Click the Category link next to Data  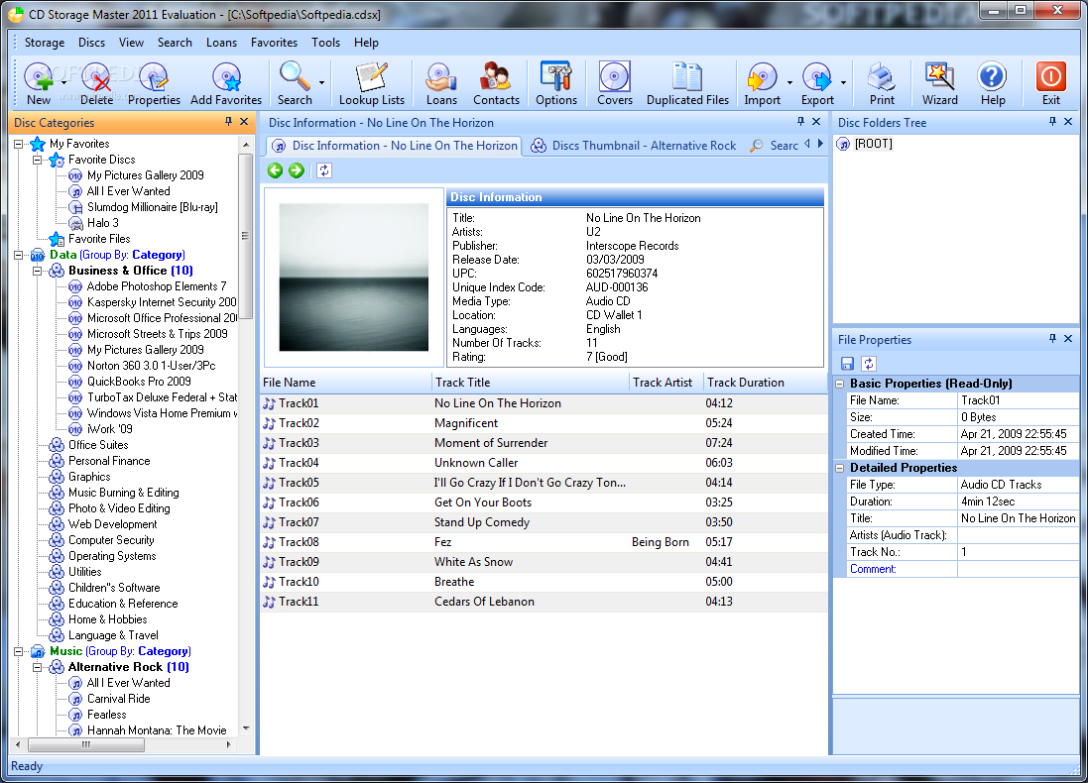(x=159, y=255)
